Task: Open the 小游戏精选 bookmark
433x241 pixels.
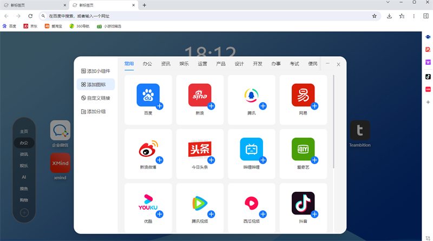Action: 109,26
